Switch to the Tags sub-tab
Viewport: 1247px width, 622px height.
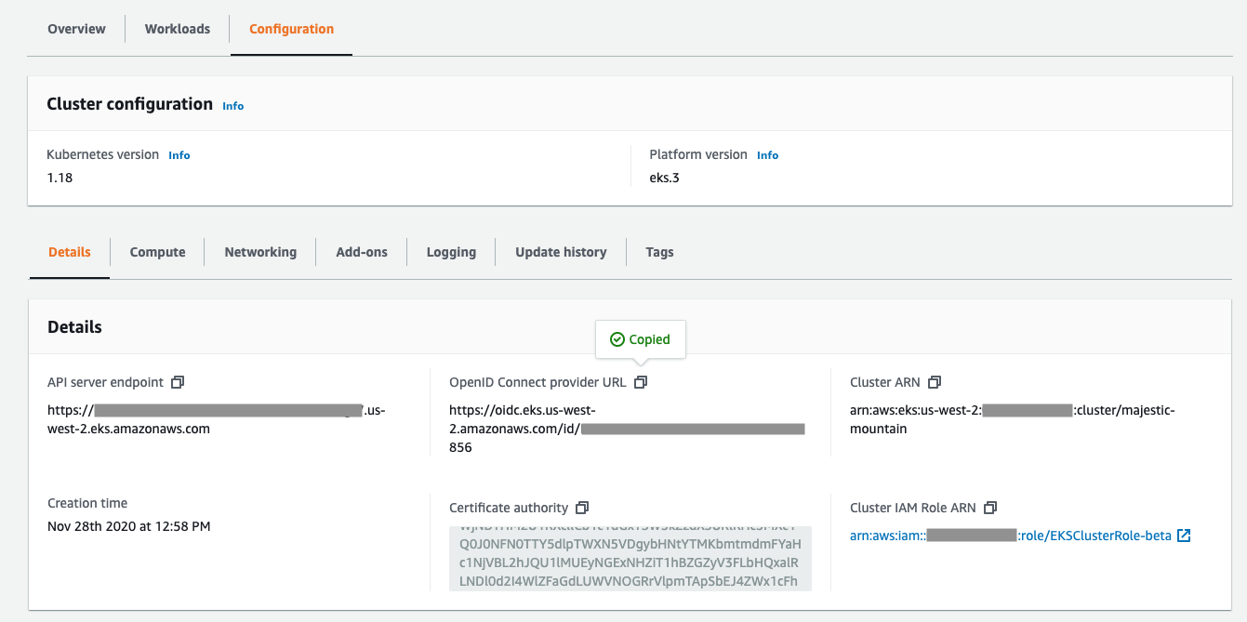tap(659, 251)
